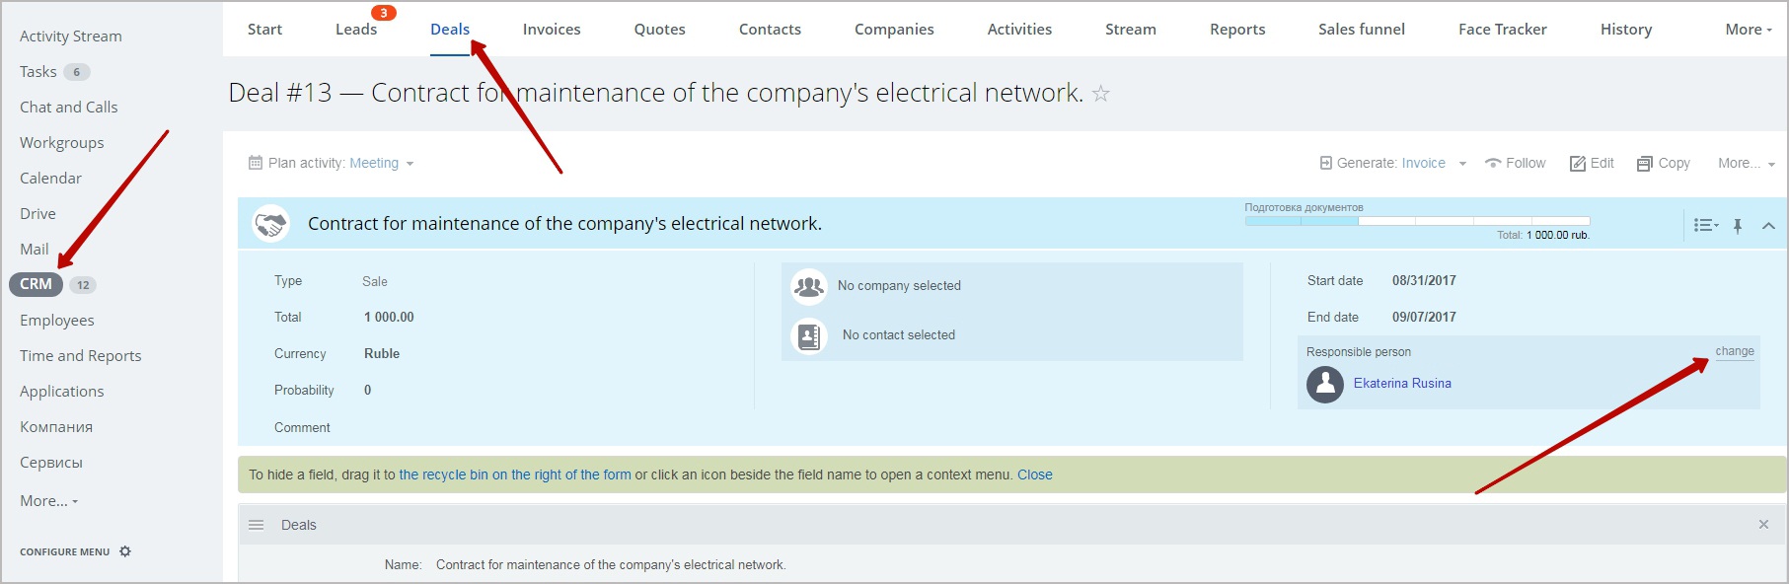1789x584 pixels.
Task: Open the configure menu gear icon
Action: [x=125, y=551]
